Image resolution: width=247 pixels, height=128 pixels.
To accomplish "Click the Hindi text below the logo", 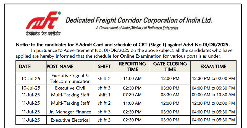I will (x=42, y=34).
